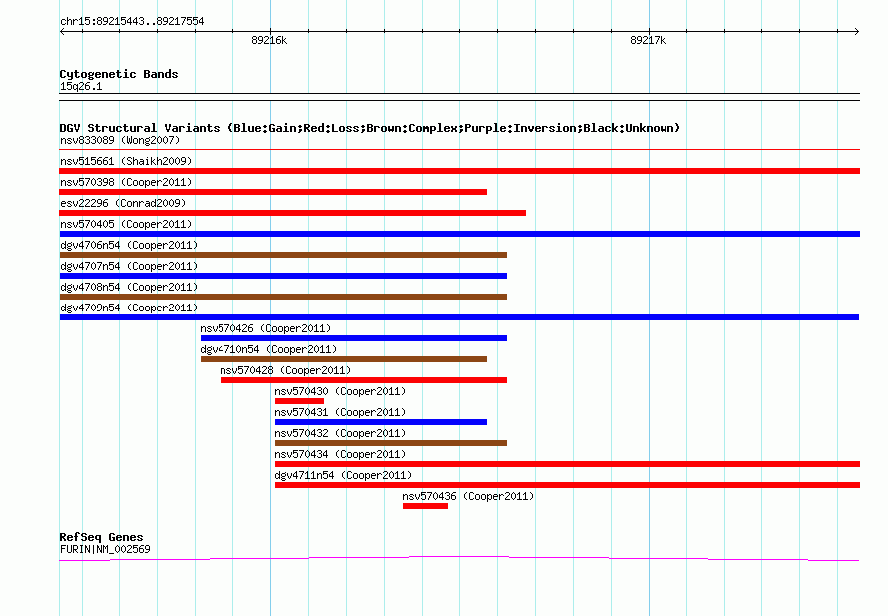Click the 89216k ruler position label
The height and width of the screenshot is (616, 888).
pyautogui.click(x=269, y=40)
